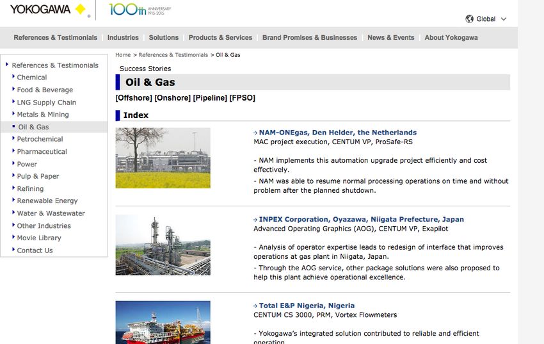Open Other Industries sidebar item
544x344 pixels.
[44, 226]
